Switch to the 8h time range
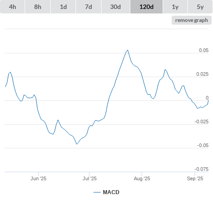Viewport: 213px width, 204px height. point(38,7)
